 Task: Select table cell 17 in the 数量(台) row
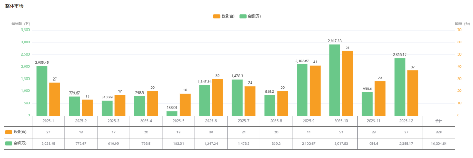pos(114,132)
